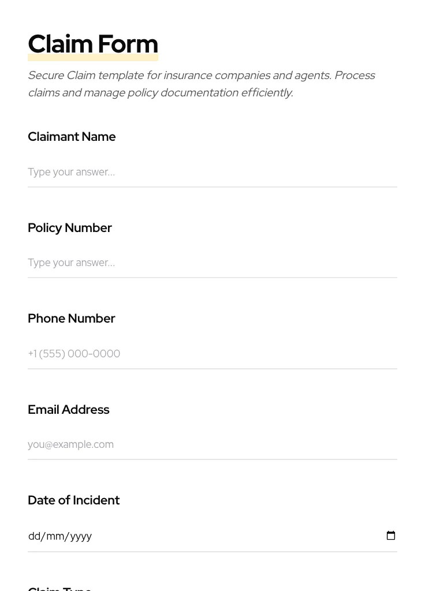Click the 'Secure Claim template' description line
The height and width of the screenshot is (591, 425).
201,76
